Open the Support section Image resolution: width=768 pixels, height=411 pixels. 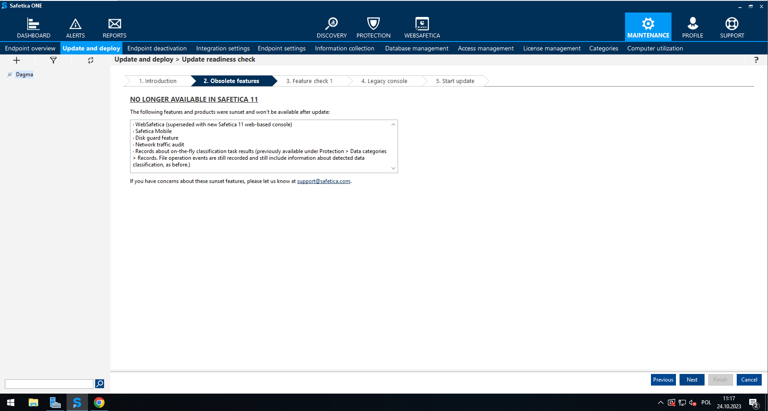click(732, 28)
